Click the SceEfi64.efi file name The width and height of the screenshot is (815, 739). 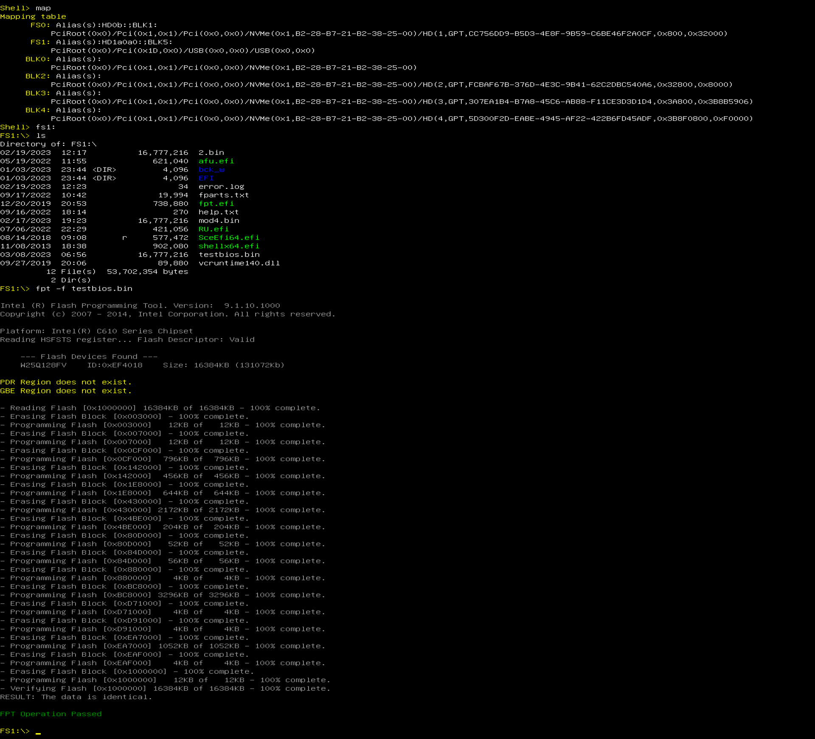pos(229,238)
